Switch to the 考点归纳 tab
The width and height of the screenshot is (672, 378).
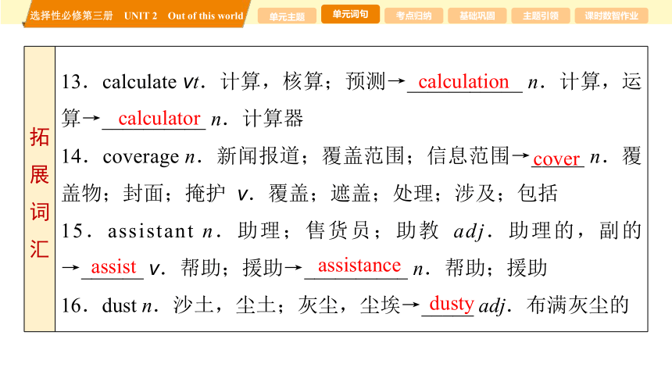413,16
